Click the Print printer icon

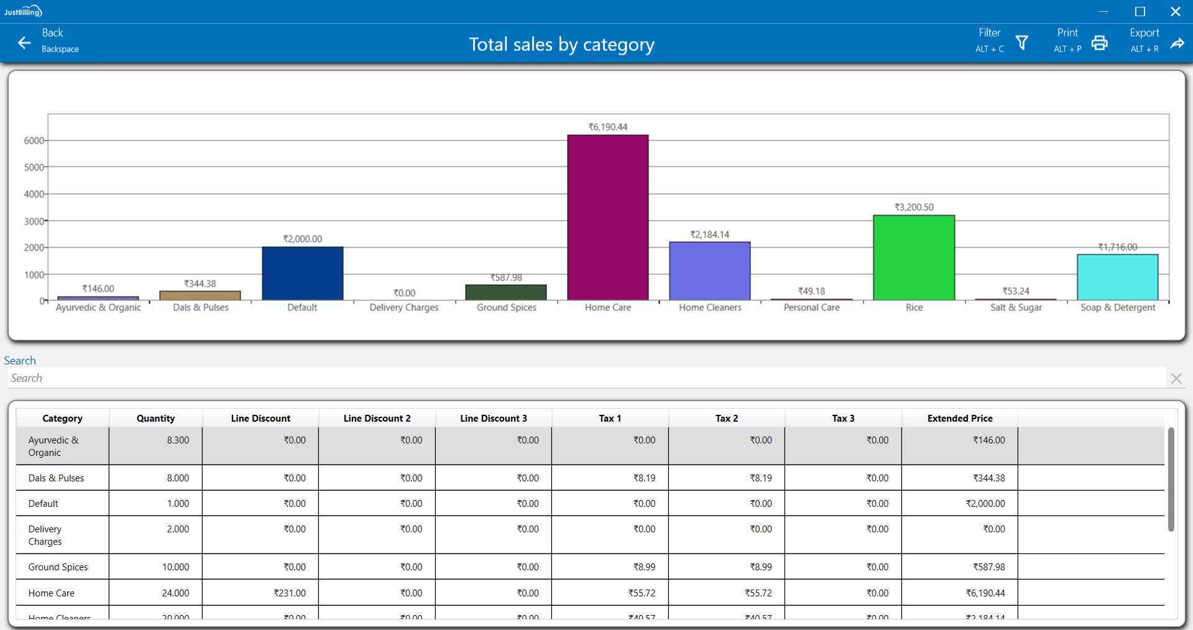click(x=1099, y=42)
